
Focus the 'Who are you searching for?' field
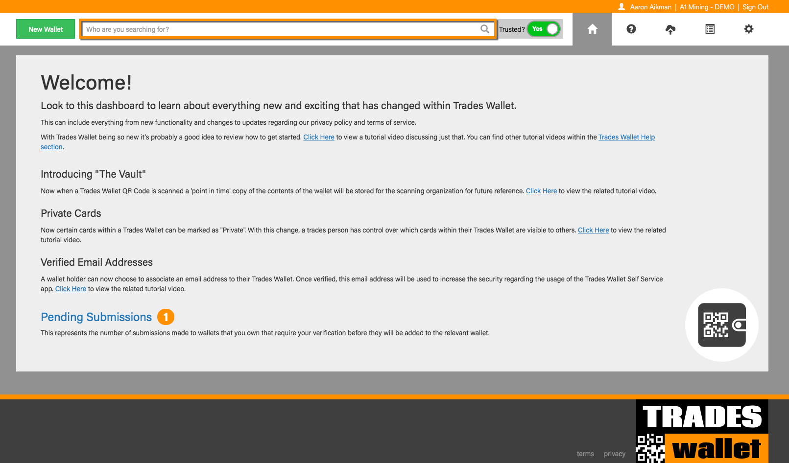pos(288,29)
